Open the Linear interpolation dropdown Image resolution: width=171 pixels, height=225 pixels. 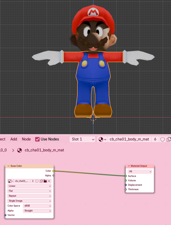pos(29,186)
